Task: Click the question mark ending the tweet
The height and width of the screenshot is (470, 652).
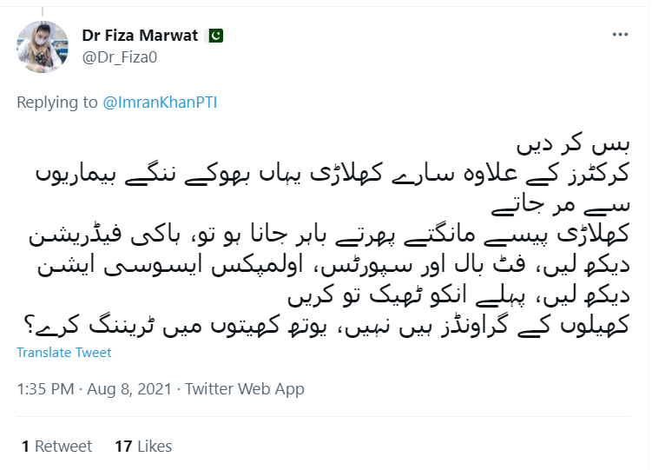Action: click(28, 328)
